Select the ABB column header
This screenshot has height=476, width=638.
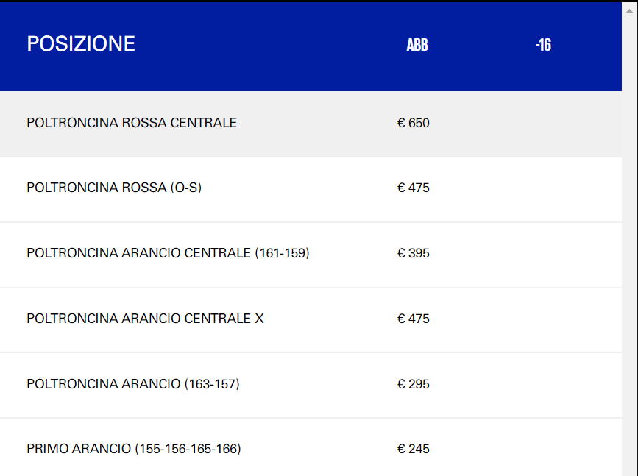click(x=417, y=45)
